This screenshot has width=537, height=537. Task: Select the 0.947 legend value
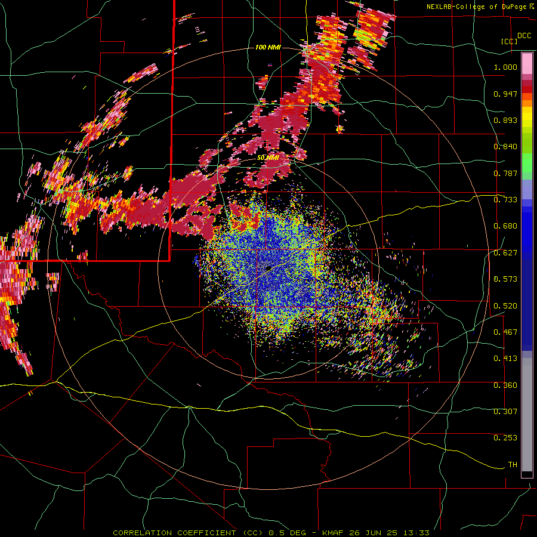point(505,94)
